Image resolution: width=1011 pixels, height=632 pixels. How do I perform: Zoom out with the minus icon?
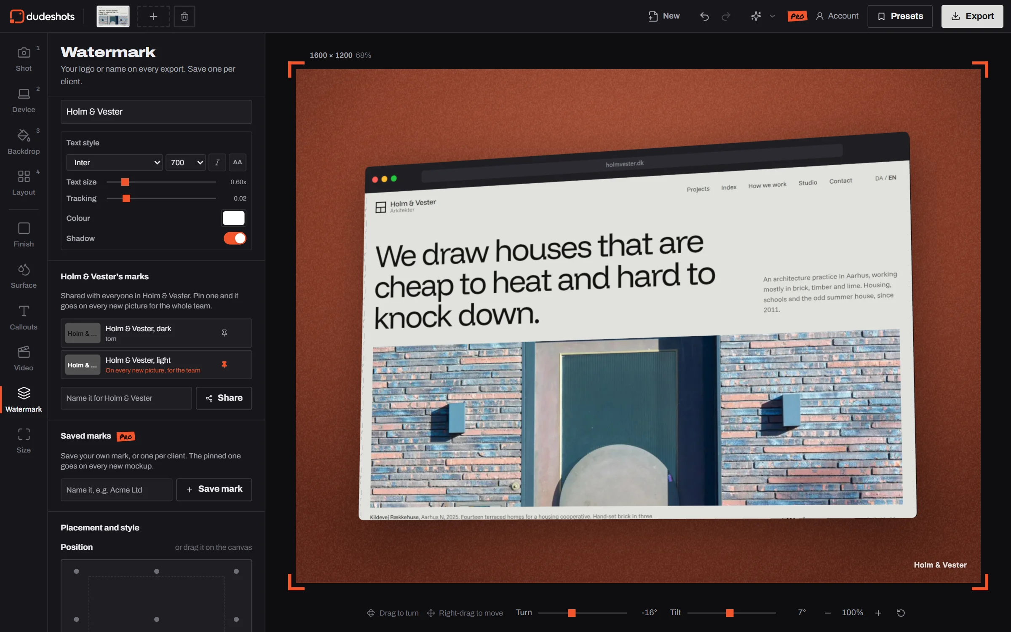point(827,613)
